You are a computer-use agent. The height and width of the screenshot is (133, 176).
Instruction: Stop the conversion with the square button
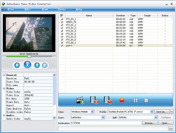(146, 100)
